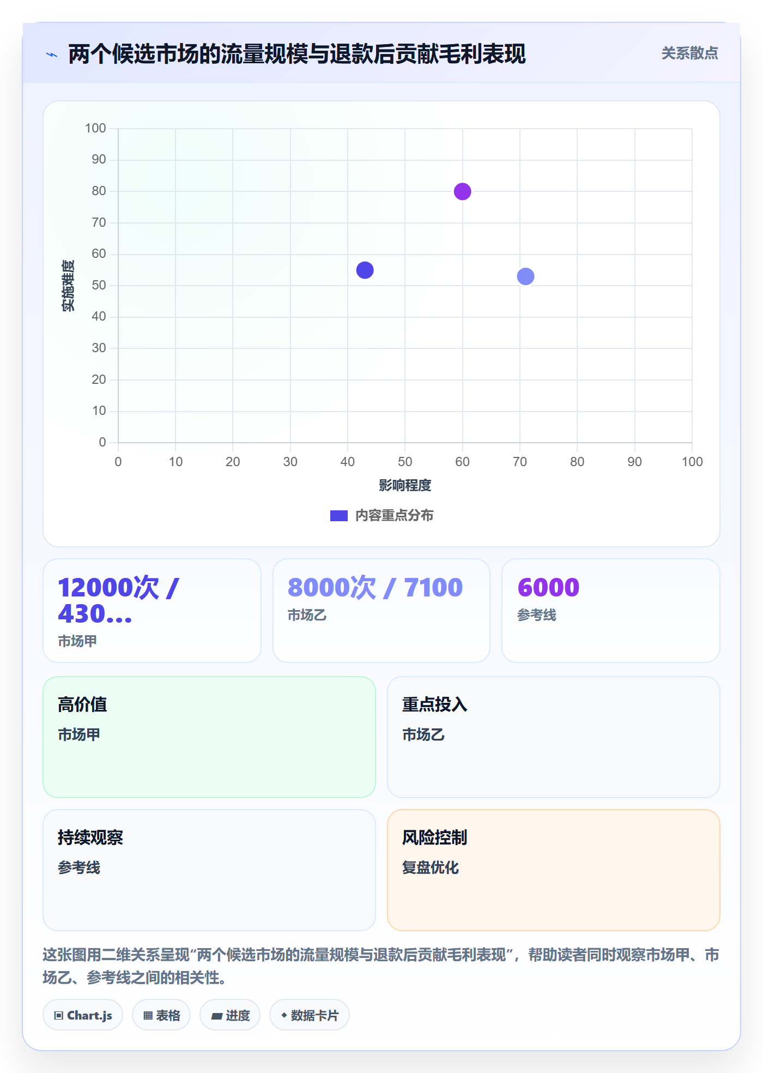Click the 内容重点分布 legend text
Screen dimensions: 763x1073
(x=394, y=516)
